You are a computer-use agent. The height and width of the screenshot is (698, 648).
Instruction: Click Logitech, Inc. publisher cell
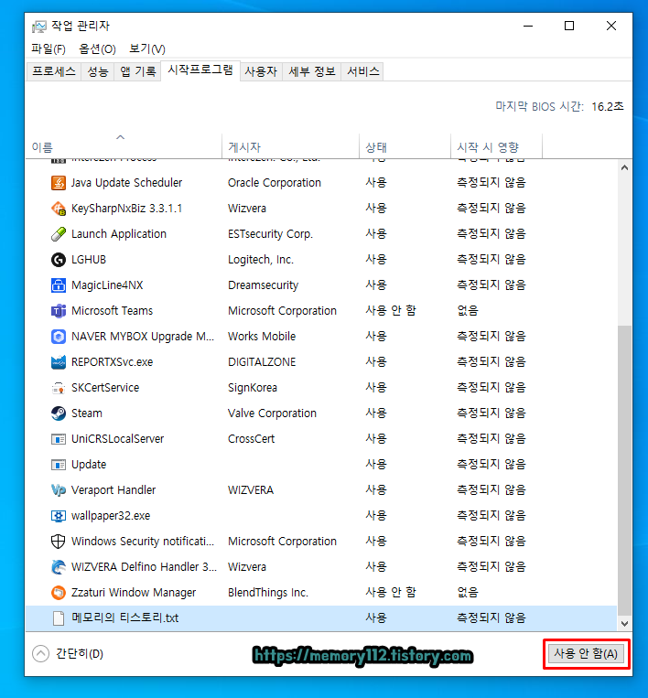coord(261,260)
